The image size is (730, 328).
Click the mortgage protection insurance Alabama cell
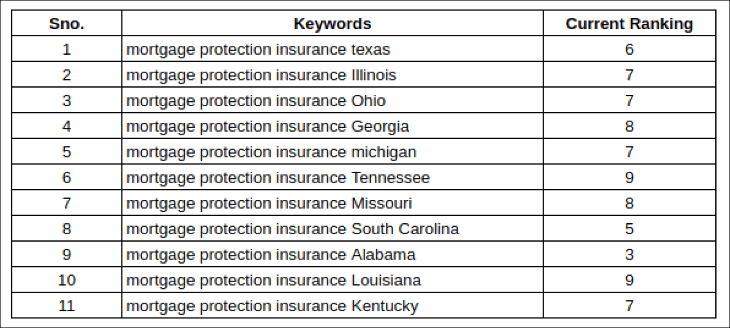click(x=332, y=255)
